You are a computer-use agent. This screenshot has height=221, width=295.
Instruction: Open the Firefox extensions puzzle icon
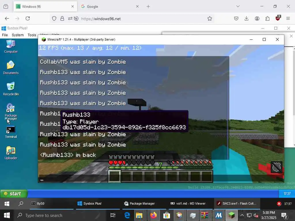tap(267, 18)
